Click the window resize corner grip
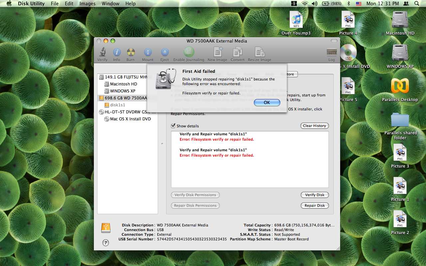426x266 pixels. (338, 248)
